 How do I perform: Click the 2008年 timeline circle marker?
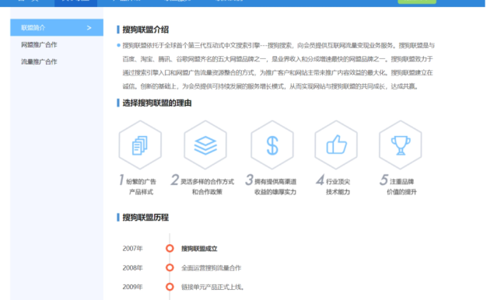pyautogui.click(x=170, y=267)
